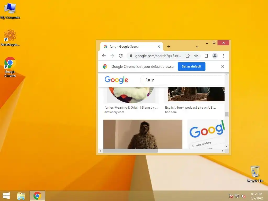Open the bbc.com source link
Image resolution: width=268 pixels, height=201 pixels.
pyautogui.click(x=171, y=112)
